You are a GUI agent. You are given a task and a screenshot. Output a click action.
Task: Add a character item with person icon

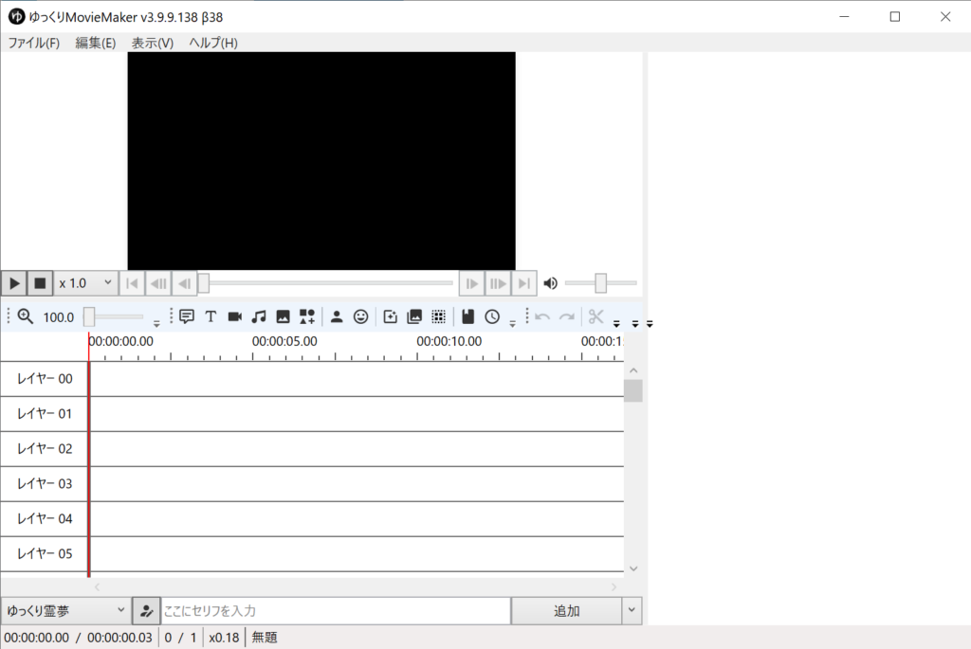(x=337, y=316)
